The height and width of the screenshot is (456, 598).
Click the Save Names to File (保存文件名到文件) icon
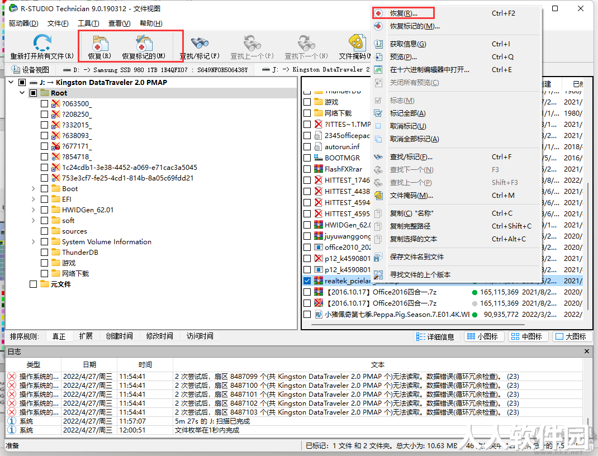click(x=378, y=257)
